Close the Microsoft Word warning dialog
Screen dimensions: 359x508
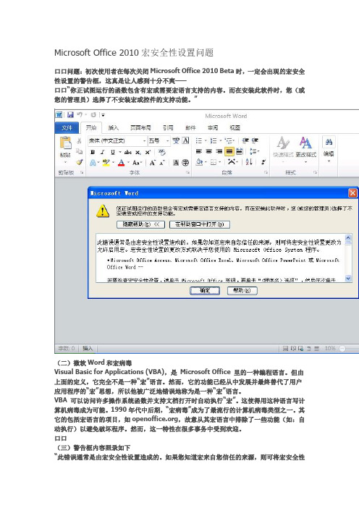click(x=352, y=193)
